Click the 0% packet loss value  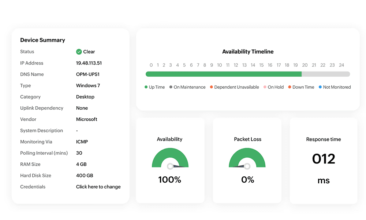(x=248, y=180)
